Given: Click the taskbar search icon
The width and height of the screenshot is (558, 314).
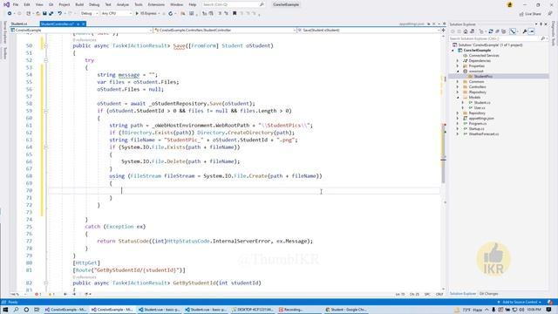Looking at the screenshot, I should (x=16, y=310).
